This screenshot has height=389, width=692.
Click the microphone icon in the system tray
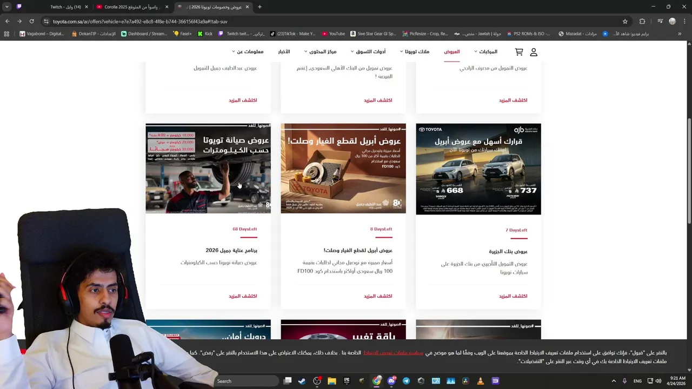624,381
